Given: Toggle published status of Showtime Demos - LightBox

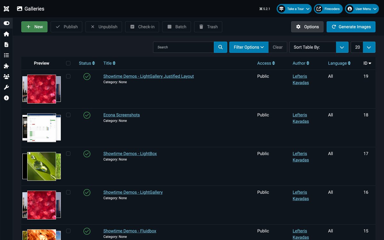Looking at the screenshot, I should (x=87, y=154).
